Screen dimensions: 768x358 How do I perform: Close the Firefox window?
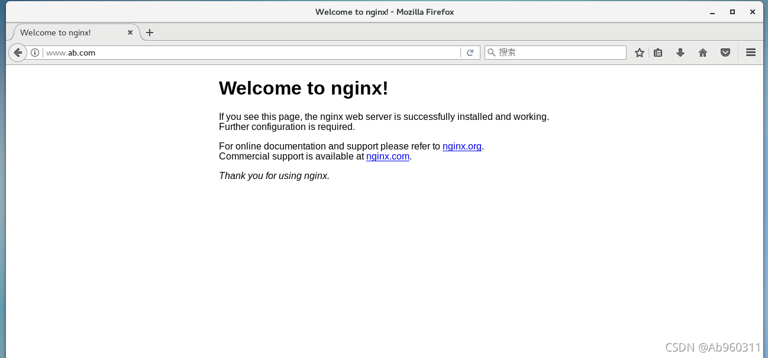click(x=753, y=12)
